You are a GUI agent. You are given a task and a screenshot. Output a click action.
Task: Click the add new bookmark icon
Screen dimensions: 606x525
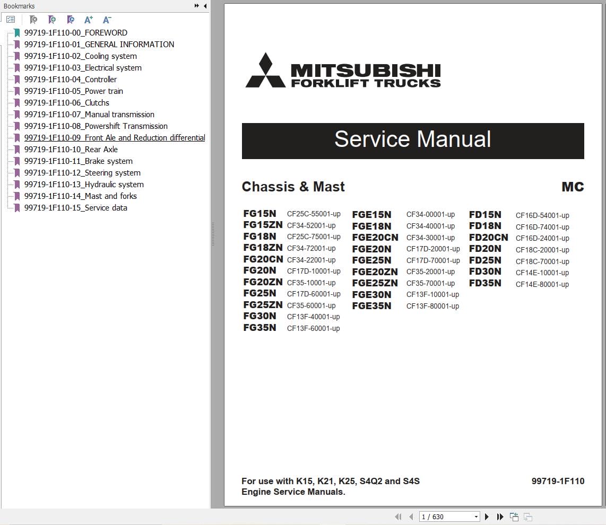click(x=52, y=19)
